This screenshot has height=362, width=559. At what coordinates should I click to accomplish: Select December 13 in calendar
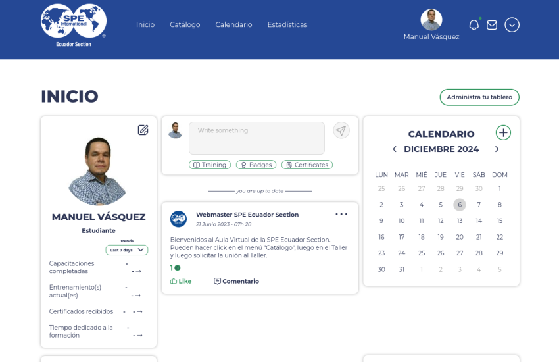click(460, 220)
